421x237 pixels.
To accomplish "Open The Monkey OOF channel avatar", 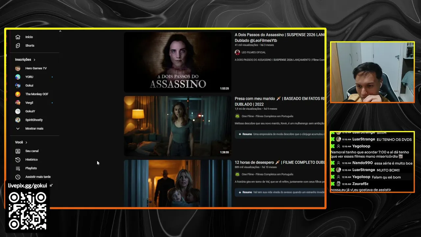I will (x=18, y=94).
